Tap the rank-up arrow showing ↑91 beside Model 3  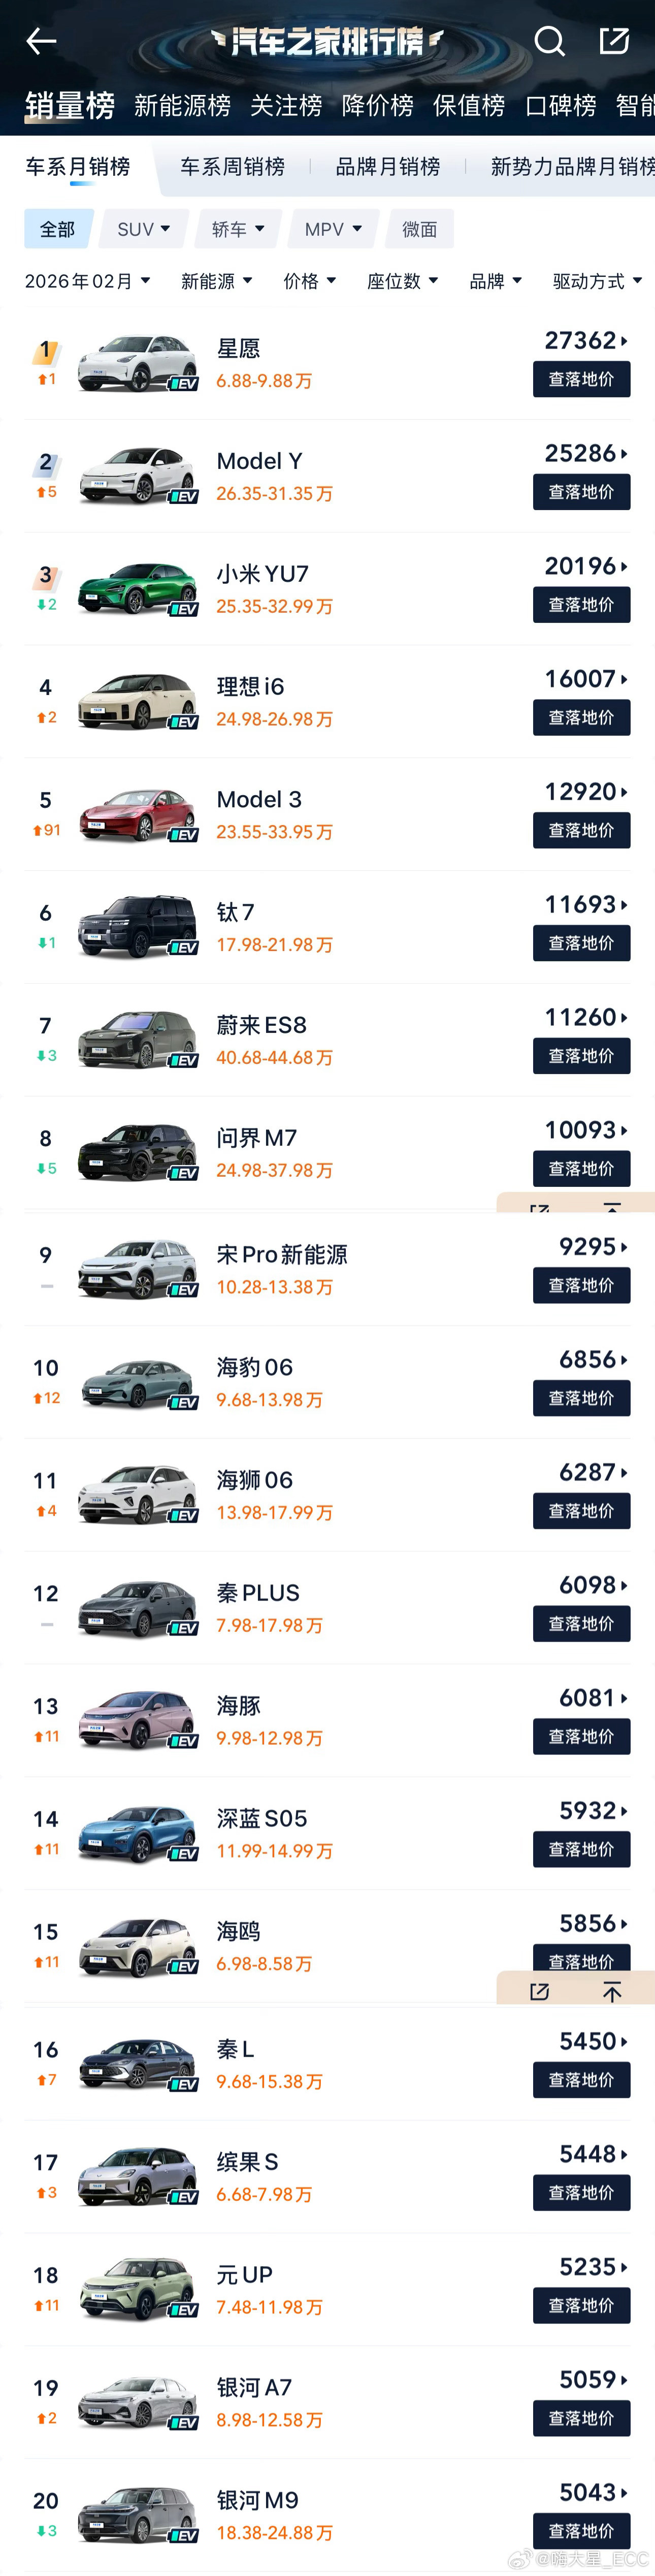click(45, 830)
